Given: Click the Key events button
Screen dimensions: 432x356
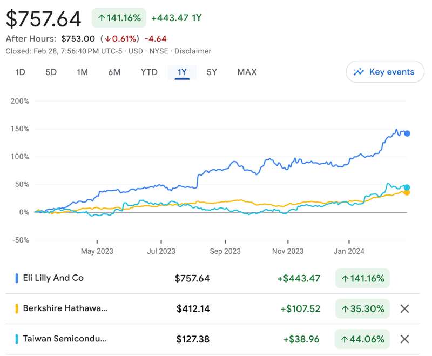Looking at the screenshot, I should click(x=385, y=72).
